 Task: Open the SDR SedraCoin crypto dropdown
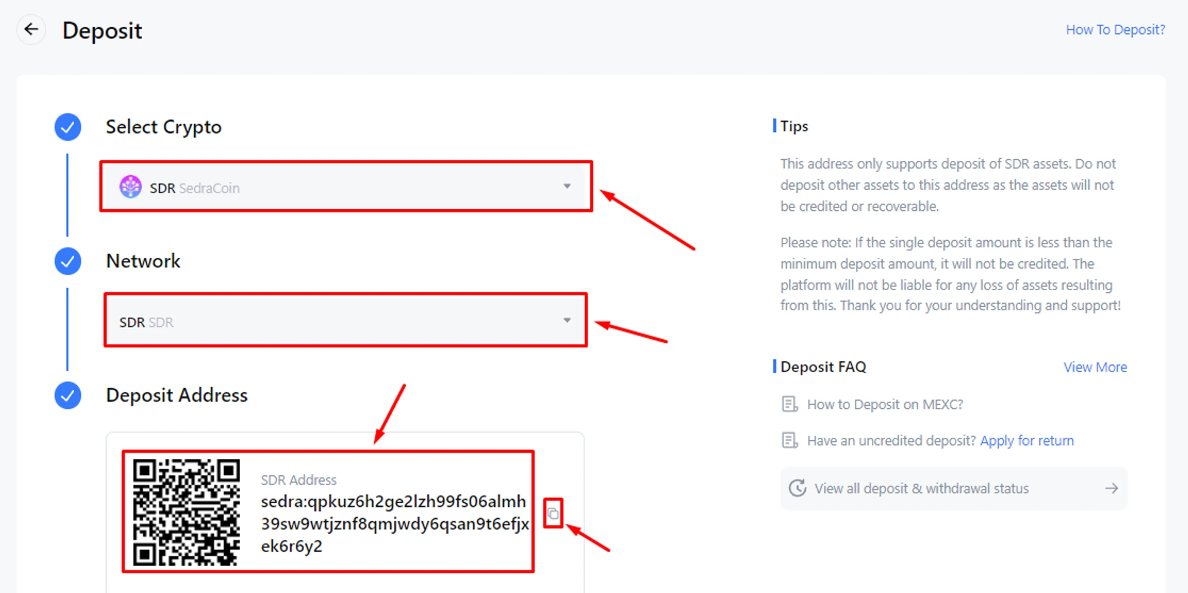pyautogui.click(x=346, y=187)
